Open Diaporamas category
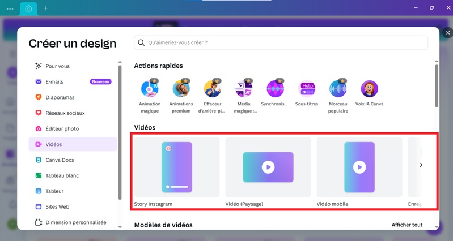 coord(73,97)
